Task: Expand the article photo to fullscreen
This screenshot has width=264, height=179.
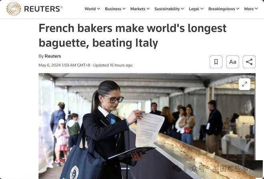Action: point(244,84)
